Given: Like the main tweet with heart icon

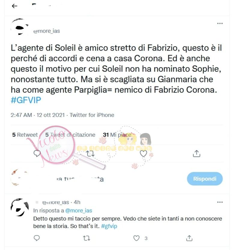Looking at the screenshot, I should (143, 154).
